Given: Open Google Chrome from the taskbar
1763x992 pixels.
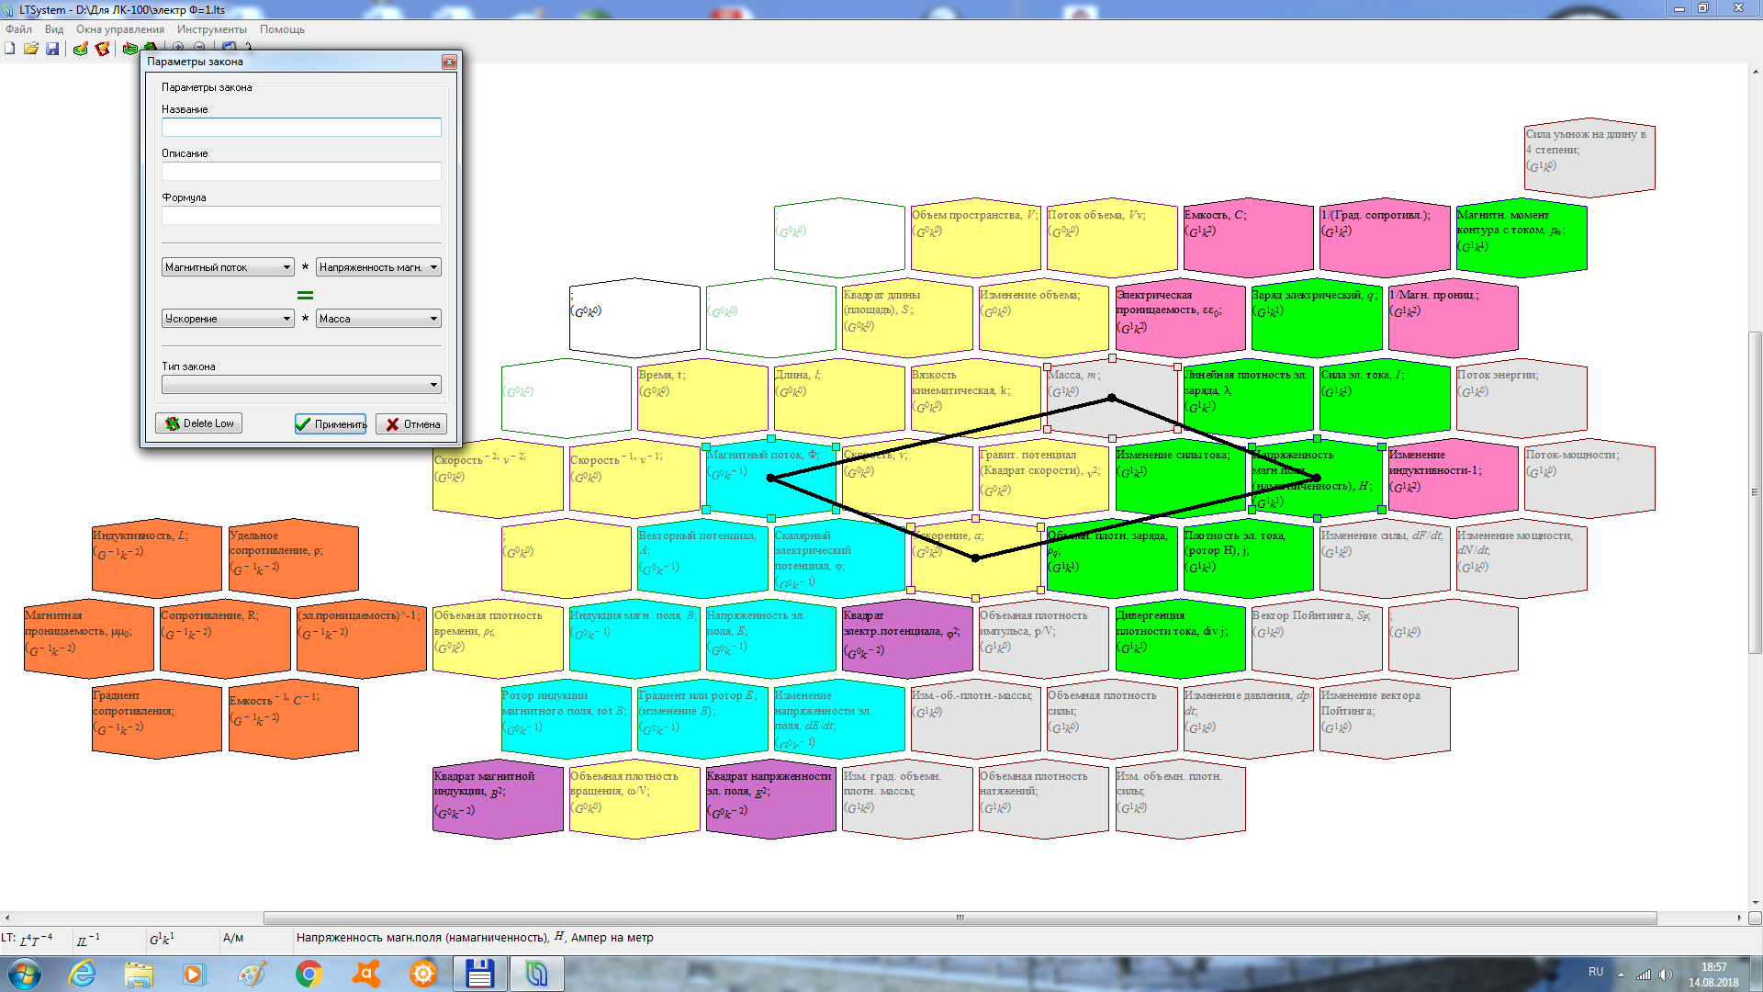Looking at the screenshot, I should click(309, 974).
